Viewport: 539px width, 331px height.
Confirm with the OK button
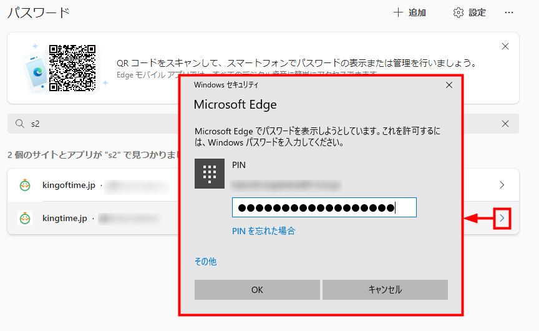(257, 290)
